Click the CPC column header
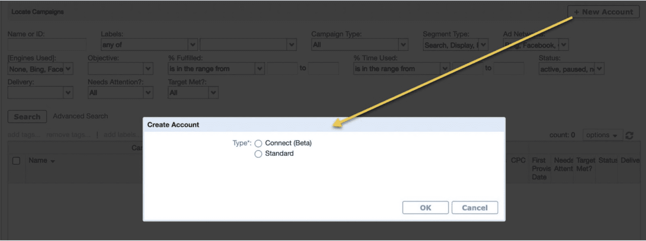 (x=518, y=160)
